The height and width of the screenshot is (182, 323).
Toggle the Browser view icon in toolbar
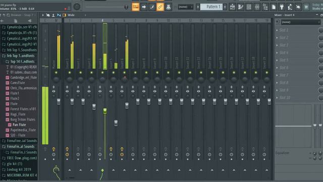pyautogui.click(x=265, y=7)
